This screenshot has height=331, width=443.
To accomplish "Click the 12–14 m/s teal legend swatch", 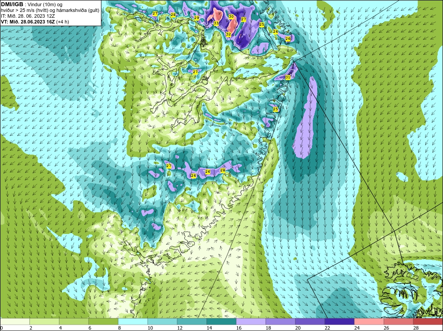I will point(192,322).
